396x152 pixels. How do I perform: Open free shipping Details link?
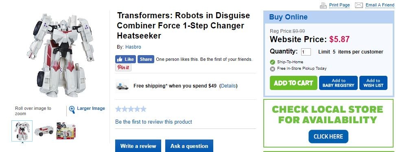228,86
